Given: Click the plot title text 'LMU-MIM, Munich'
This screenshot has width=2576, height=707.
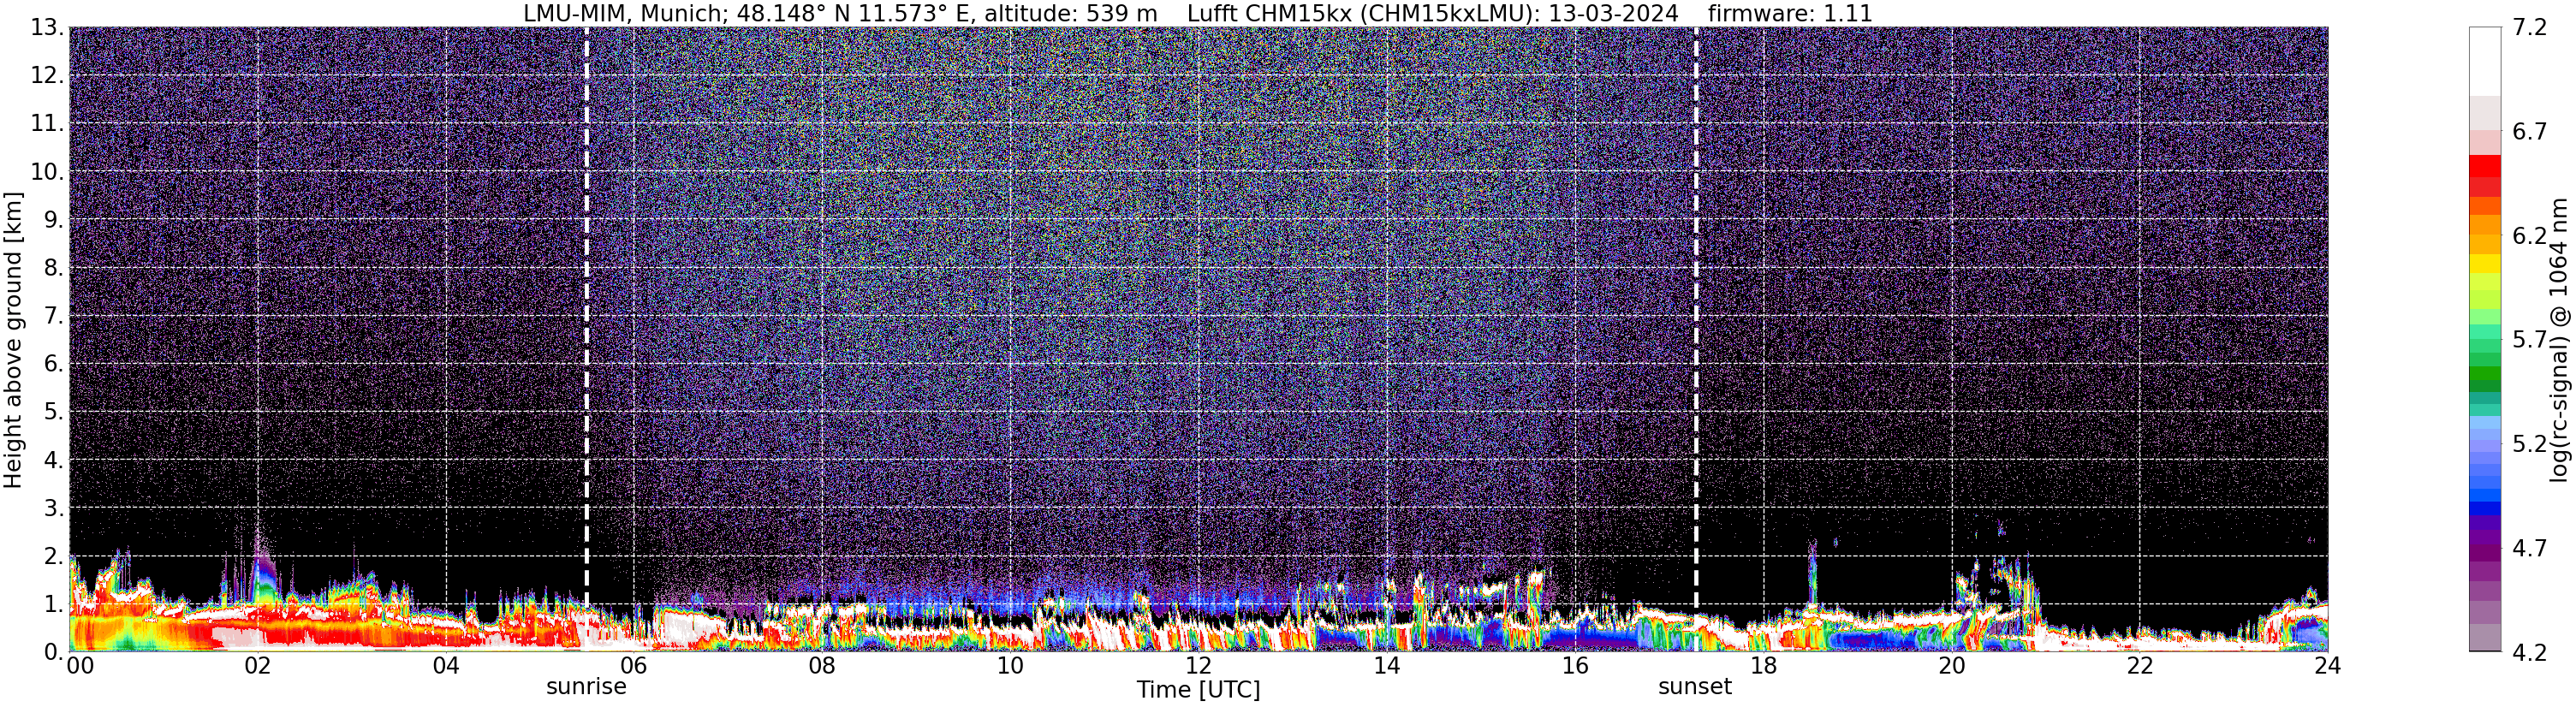Looking at the screenshot, I should pyautogui.click(x=624, y=14).
